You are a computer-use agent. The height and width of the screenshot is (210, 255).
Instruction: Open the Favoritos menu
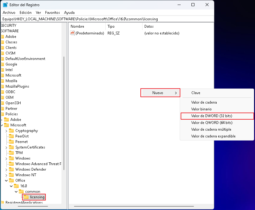pos(52,13)
